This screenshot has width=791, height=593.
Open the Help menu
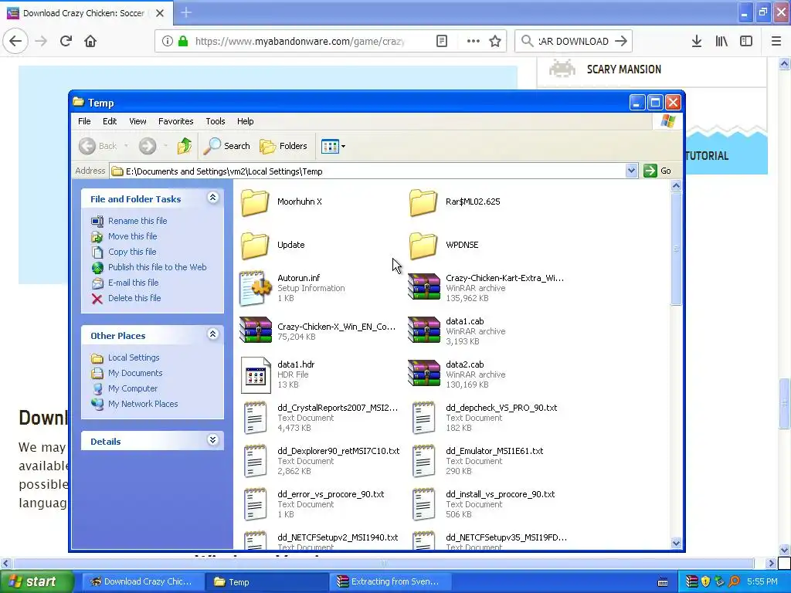[245, 121]
